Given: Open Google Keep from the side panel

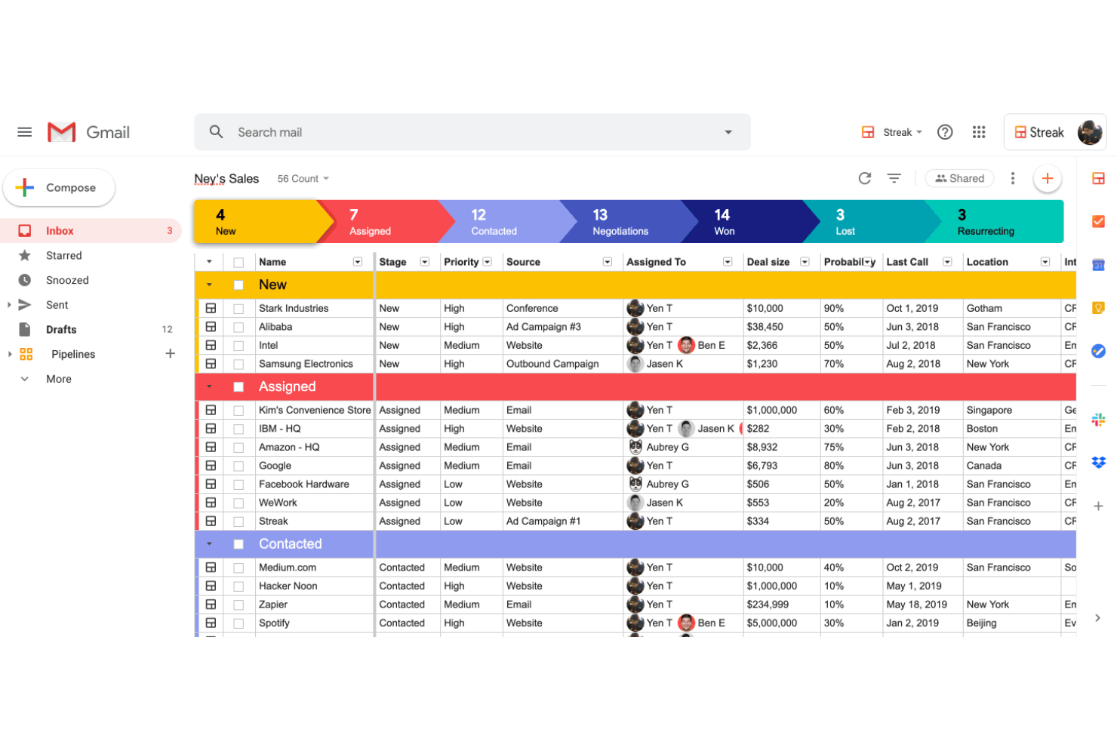Looking at the screenshot, I should [1099, 308].
